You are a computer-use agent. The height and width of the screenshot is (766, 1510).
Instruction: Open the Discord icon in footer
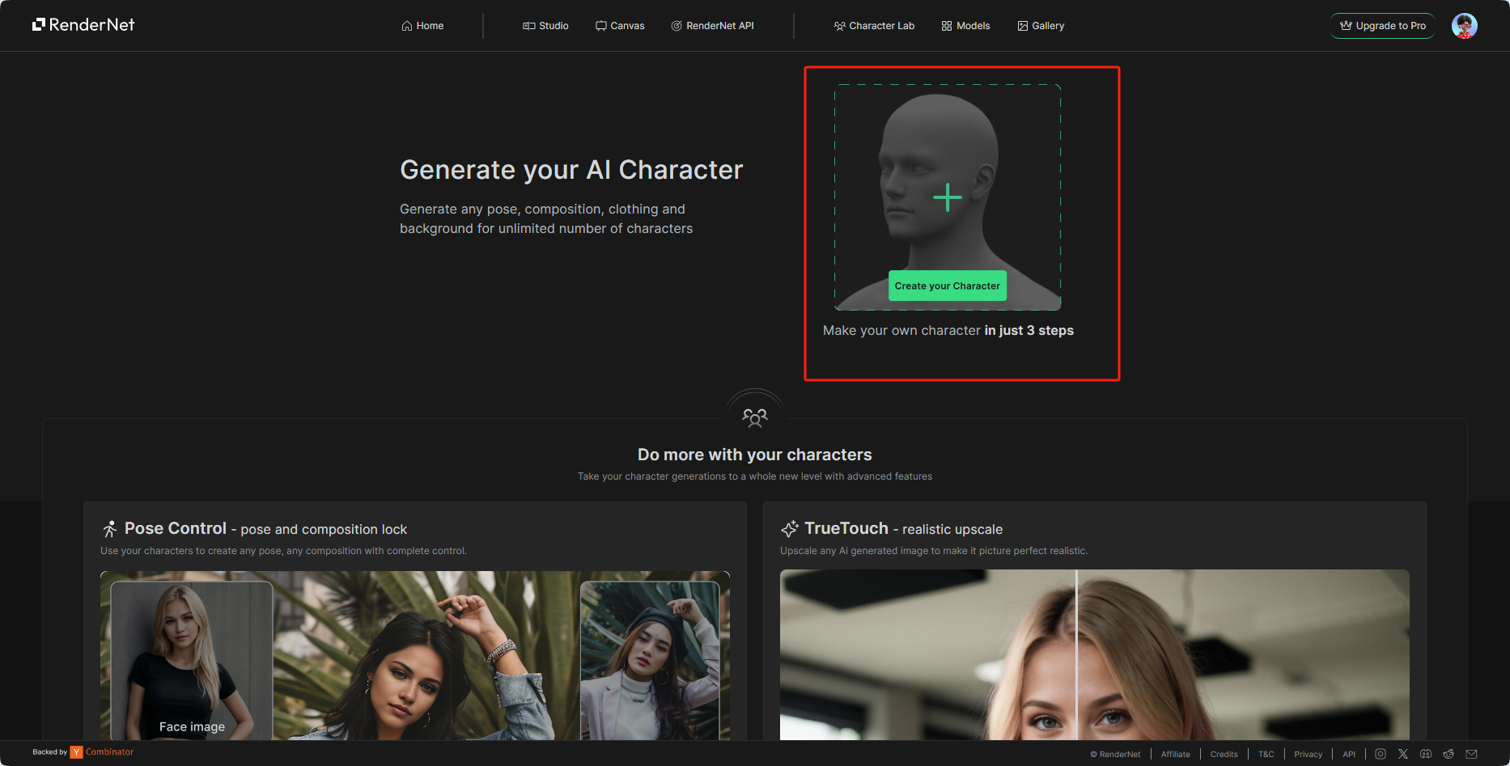point(1426,754)
